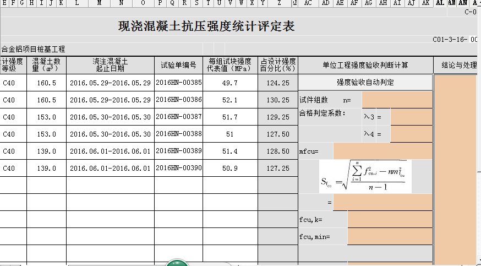Click the λ4 coefficient input cell
The height and width of the screenshot is (266, 481).
click(411, 134)
